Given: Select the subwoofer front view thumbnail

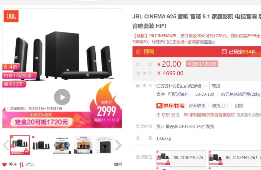Looking at the screenshot, I should click(104, 145).
